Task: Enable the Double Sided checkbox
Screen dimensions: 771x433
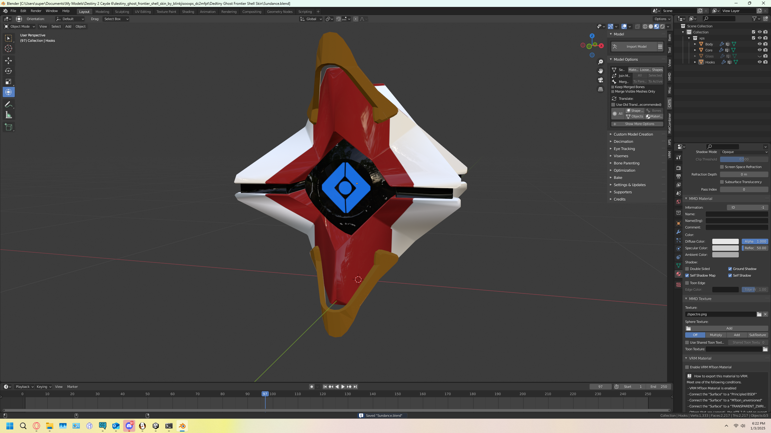Action: pyautogui.click(x=687, y=269)
